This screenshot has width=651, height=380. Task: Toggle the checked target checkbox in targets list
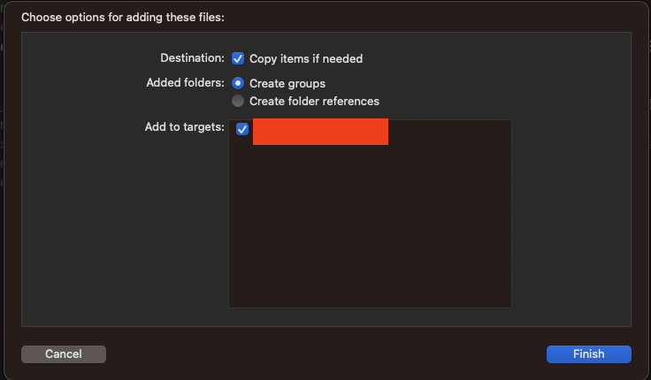[242, 129]
